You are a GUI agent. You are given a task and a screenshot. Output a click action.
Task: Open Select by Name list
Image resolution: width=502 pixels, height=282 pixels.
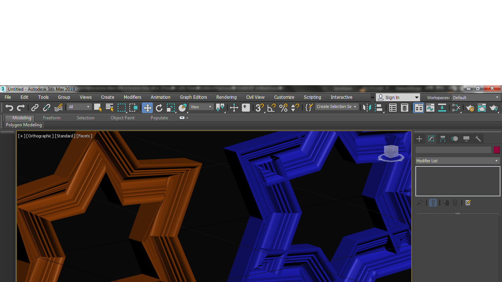pyautogui.click(x=110, y=108)
